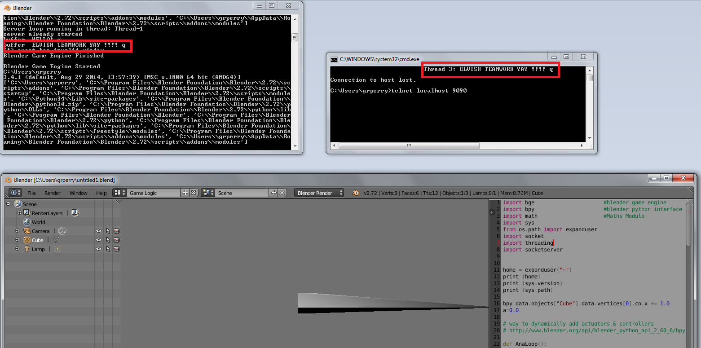
Task: Toggle renderability of Camera
Action: click(x=117, y=231)
